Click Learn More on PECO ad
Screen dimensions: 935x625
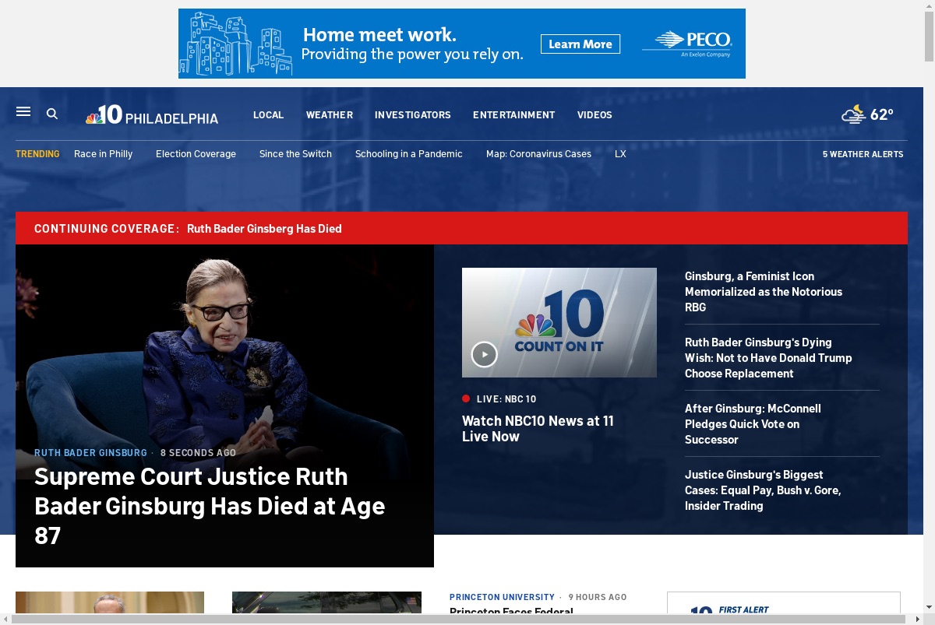(x=580, y=44)
